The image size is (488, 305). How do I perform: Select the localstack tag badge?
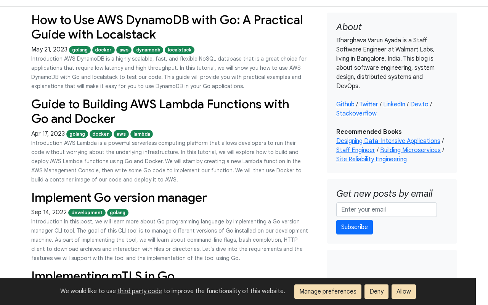(180, 50)
